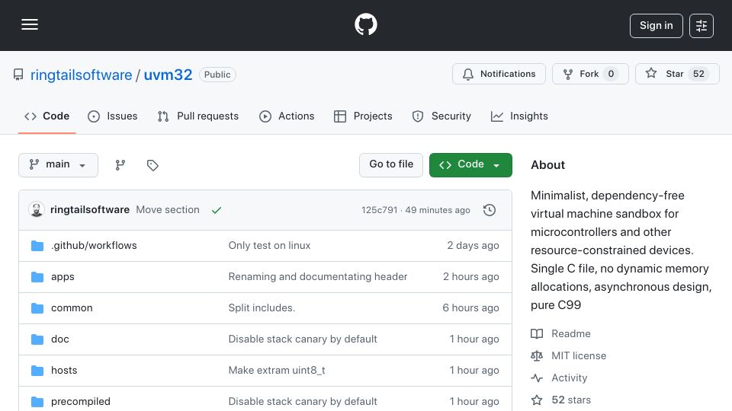The image size is (732, 411).
Task: Open the common folder
Action: click(x=72, y=308)
